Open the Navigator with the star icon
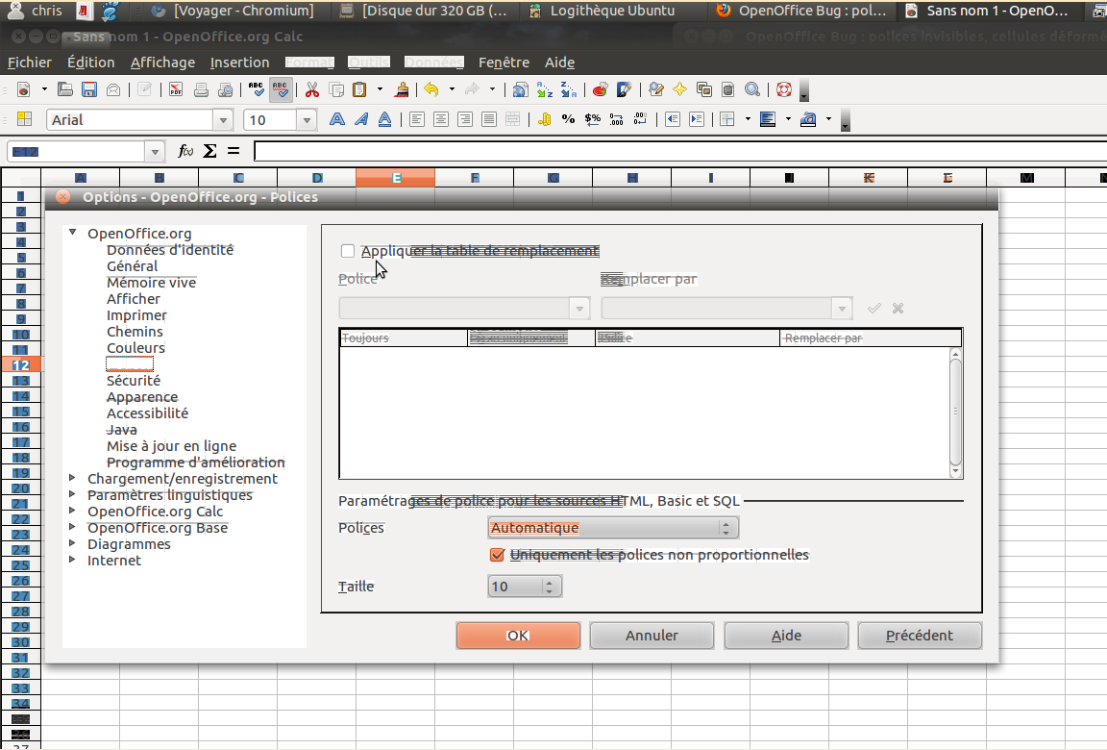This screenshot has width=1107, height=750. [x=680, y=89]
